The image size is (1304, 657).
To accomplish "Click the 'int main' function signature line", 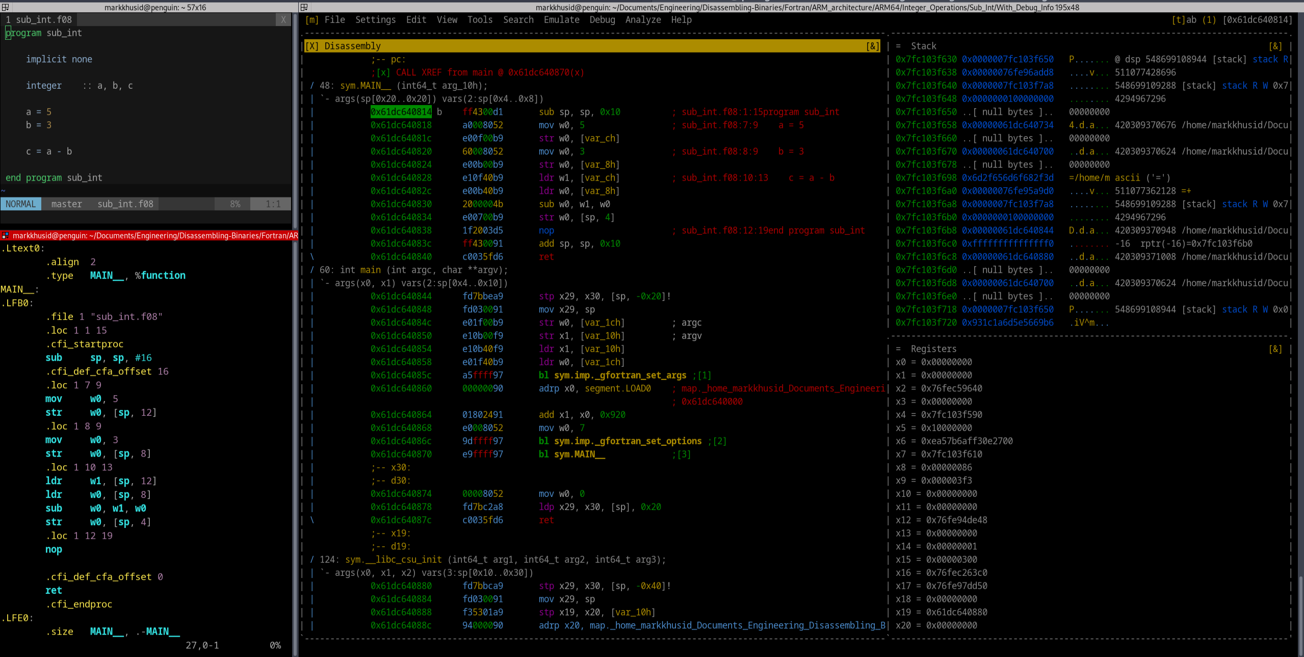I will click(x=408, y=270).
